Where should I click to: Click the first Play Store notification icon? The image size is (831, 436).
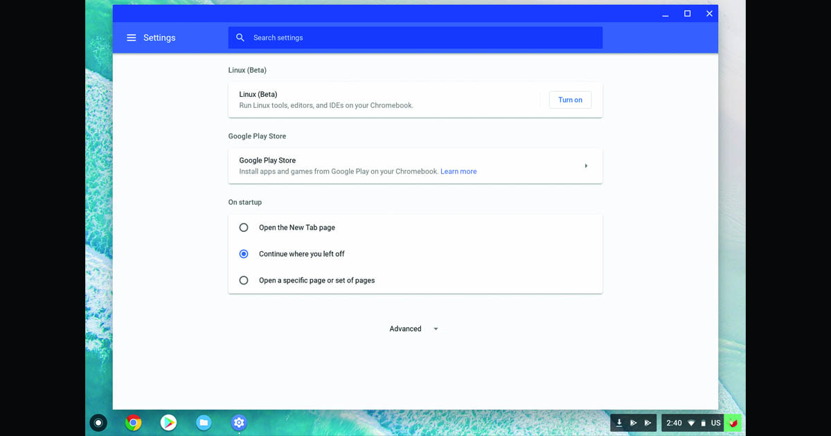click(633, 423)
